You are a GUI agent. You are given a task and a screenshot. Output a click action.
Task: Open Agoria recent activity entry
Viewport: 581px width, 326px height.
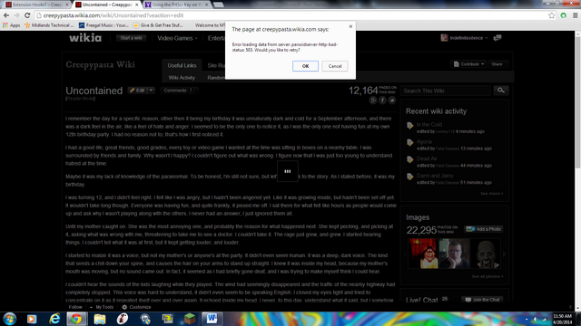(424, 141)
